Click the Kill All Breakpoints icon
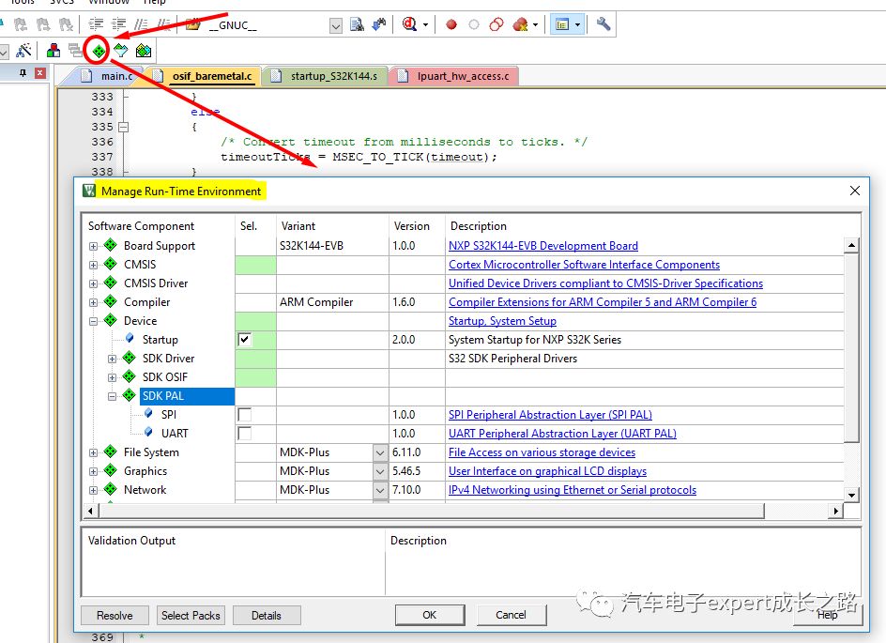The image size is (886, 643). click(x=520, y=24)
